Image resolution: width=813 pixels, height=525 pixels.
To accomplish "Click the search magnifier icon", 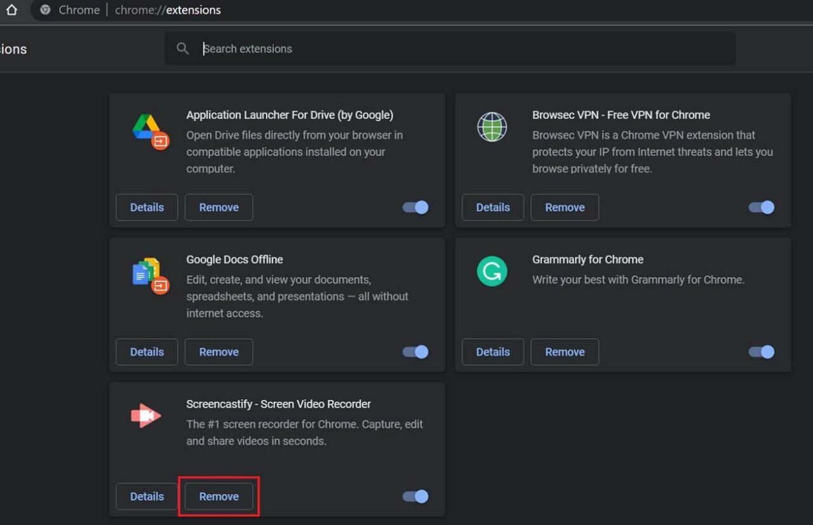I will click(182, 48).
